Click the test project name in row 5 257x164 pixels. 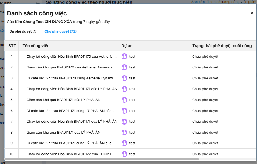tap(132, 100)
